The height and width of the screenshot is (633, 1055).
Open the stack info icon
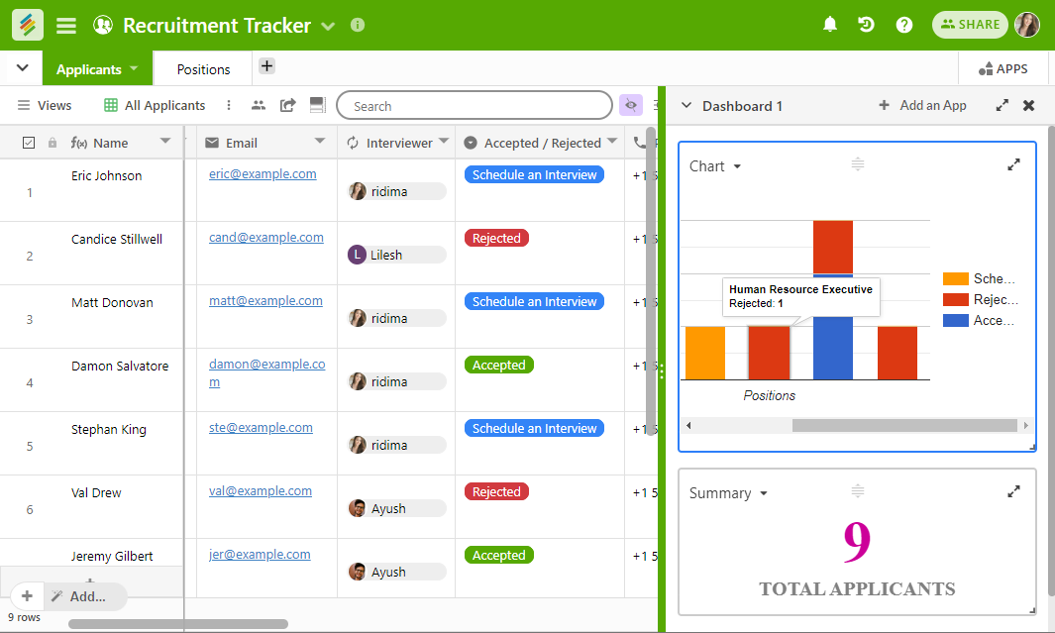click(x=358, y=25)
